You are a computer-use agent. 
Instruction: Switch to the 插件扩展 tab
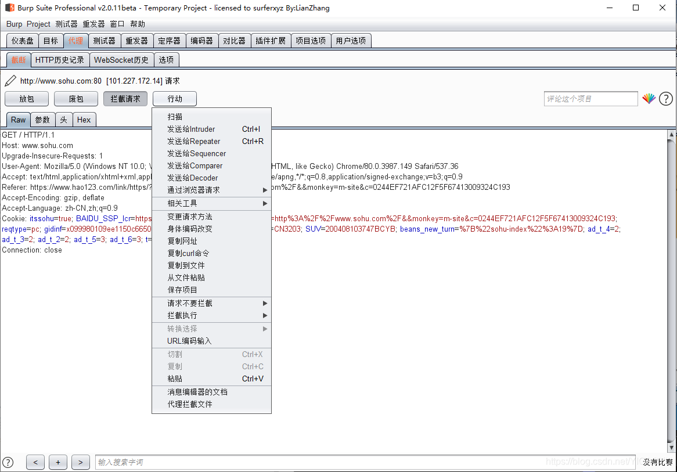[x=271, y=41]
